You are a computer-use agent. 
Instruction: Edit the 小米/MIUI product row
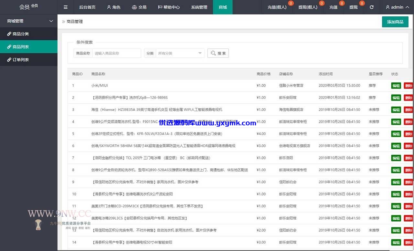tap(396, 86)
